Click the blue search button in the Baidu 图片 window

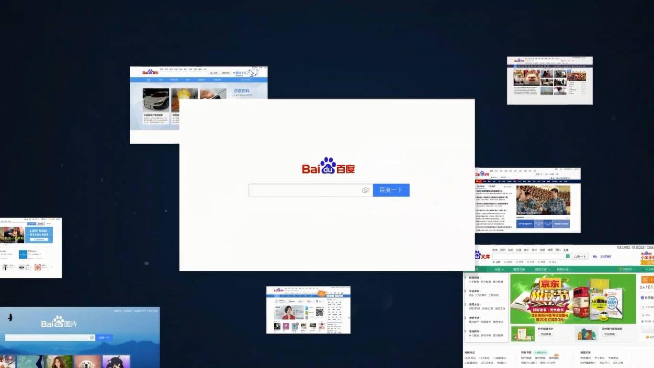coord(104,338)
